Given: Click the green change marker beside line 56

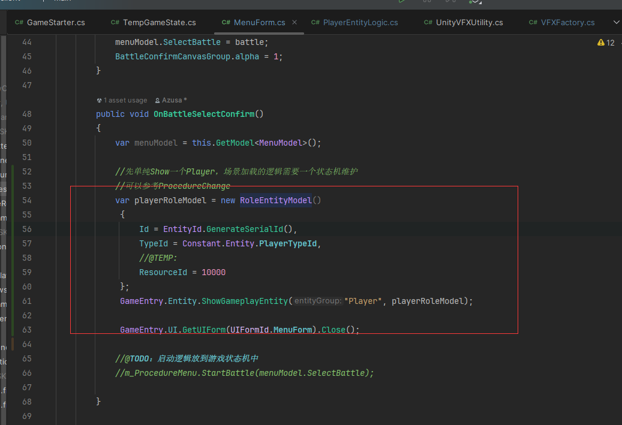Looking at the screenshot, I should coord(13,229).
